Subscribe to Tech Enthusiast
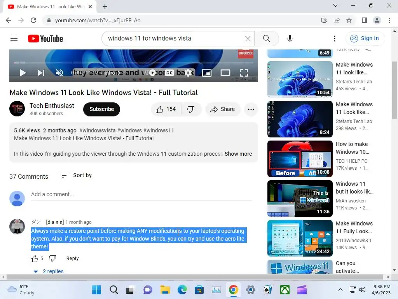The height and width of the screenshot is (299, 398). coord(101,109)
